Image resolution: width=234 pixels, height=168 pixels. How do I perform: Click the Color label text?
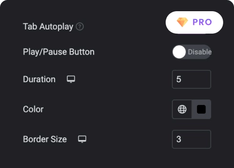click(33, 109)
